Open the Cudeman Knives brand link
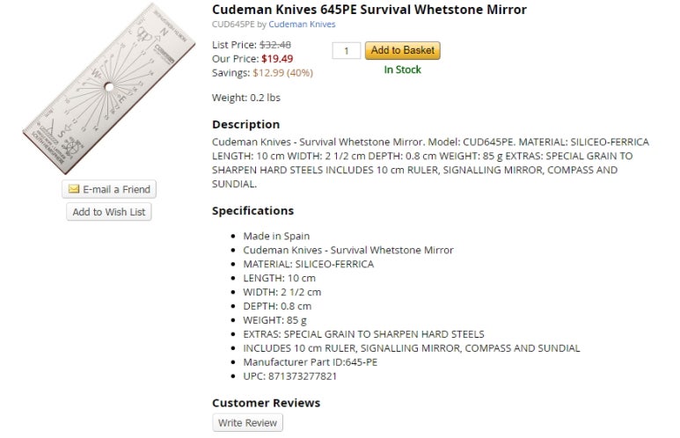Viewport: 680px width, 438px height. tap(302, 25)
